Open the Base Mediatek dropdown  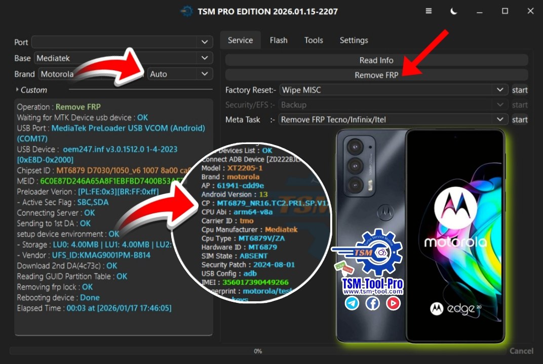tap(123, 58)
